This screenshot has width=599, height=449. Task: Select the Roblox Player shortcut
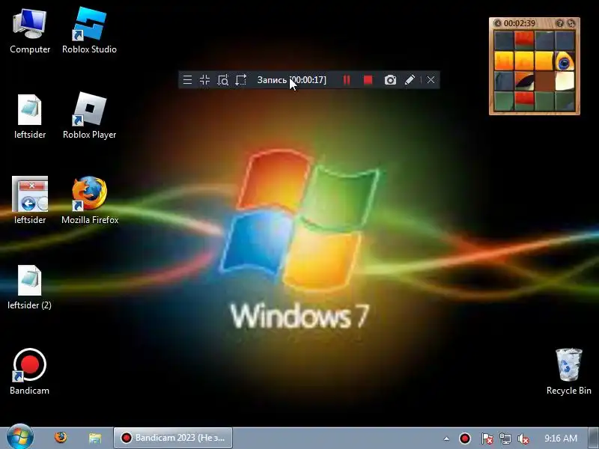pyautogui.click(x=89, y=116)
